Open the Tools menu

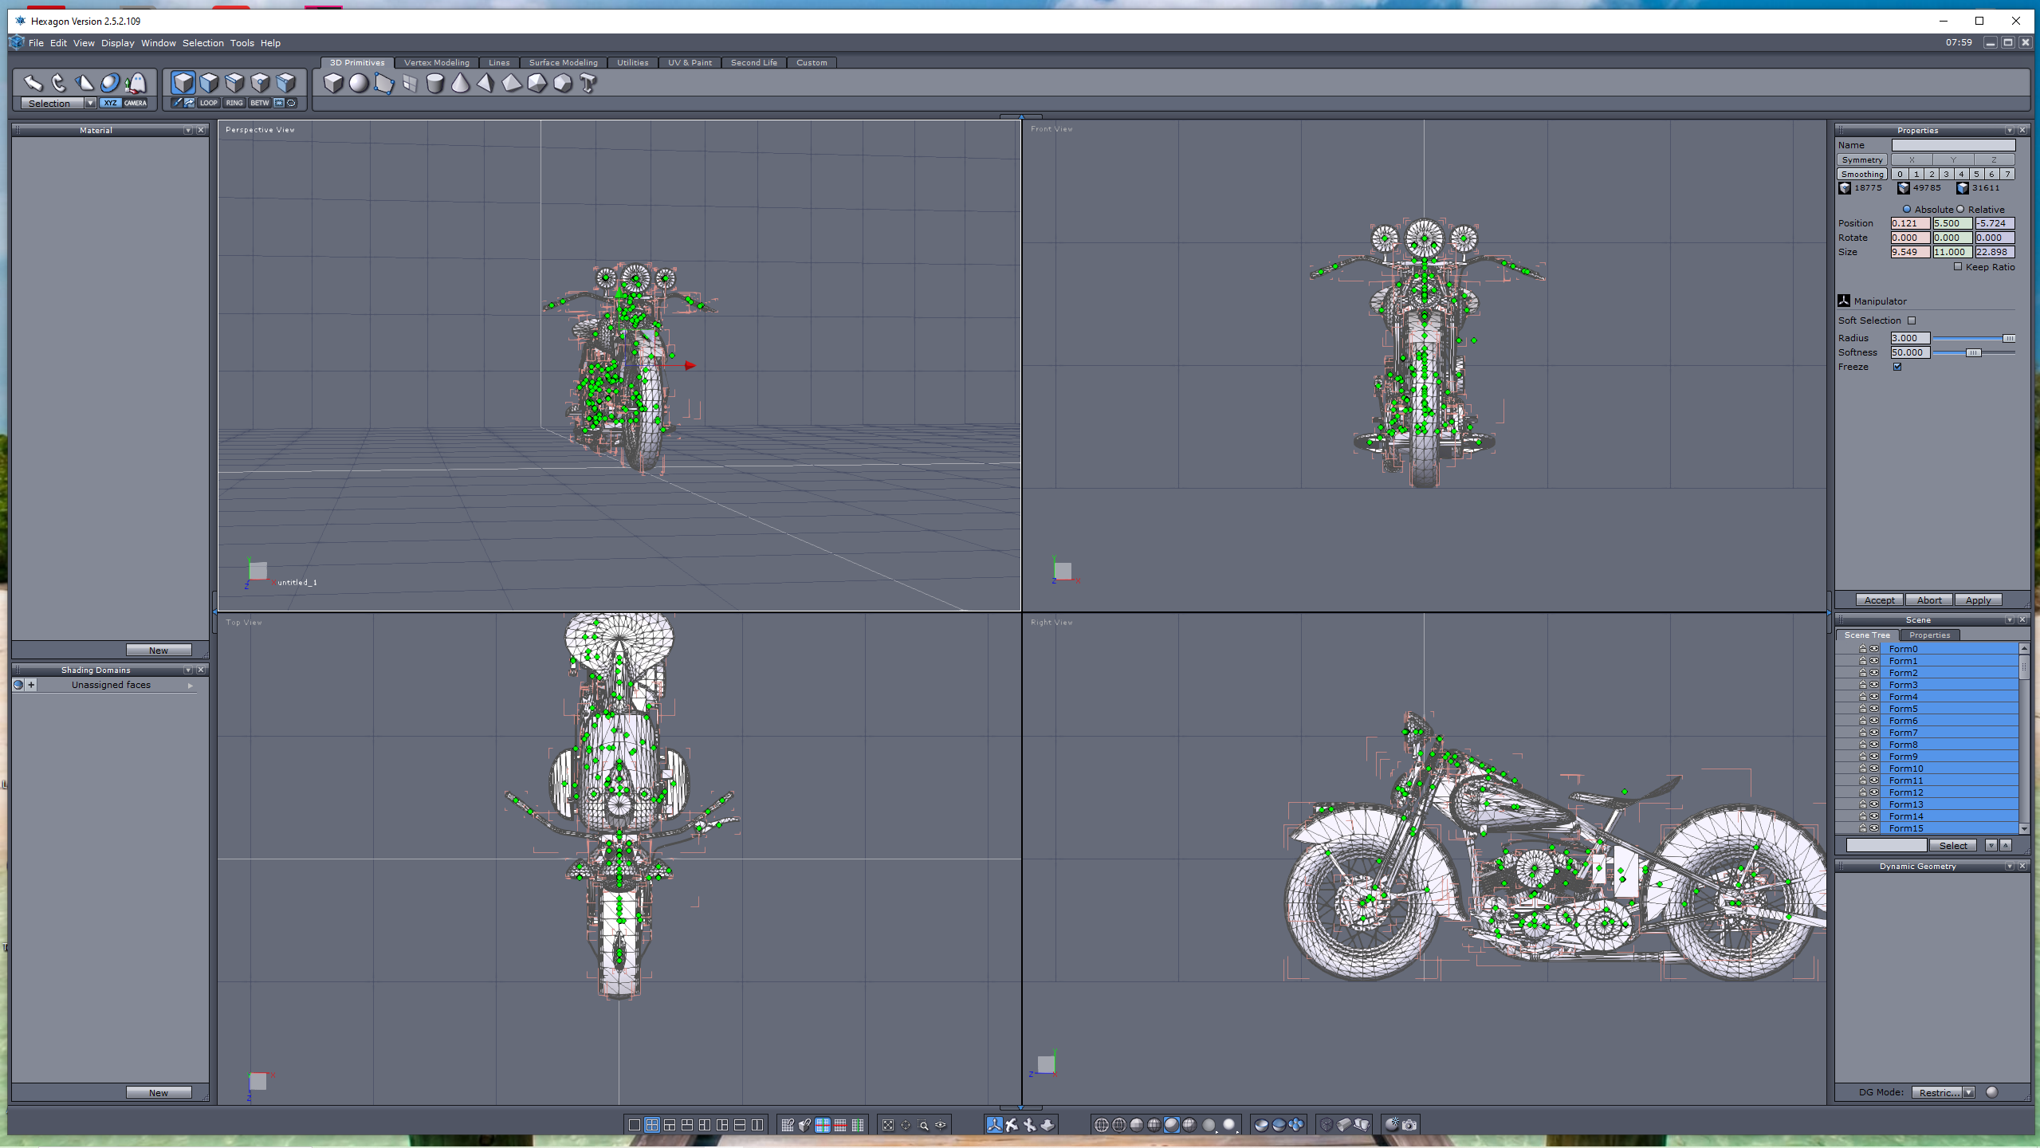click(x=242, y=43)
